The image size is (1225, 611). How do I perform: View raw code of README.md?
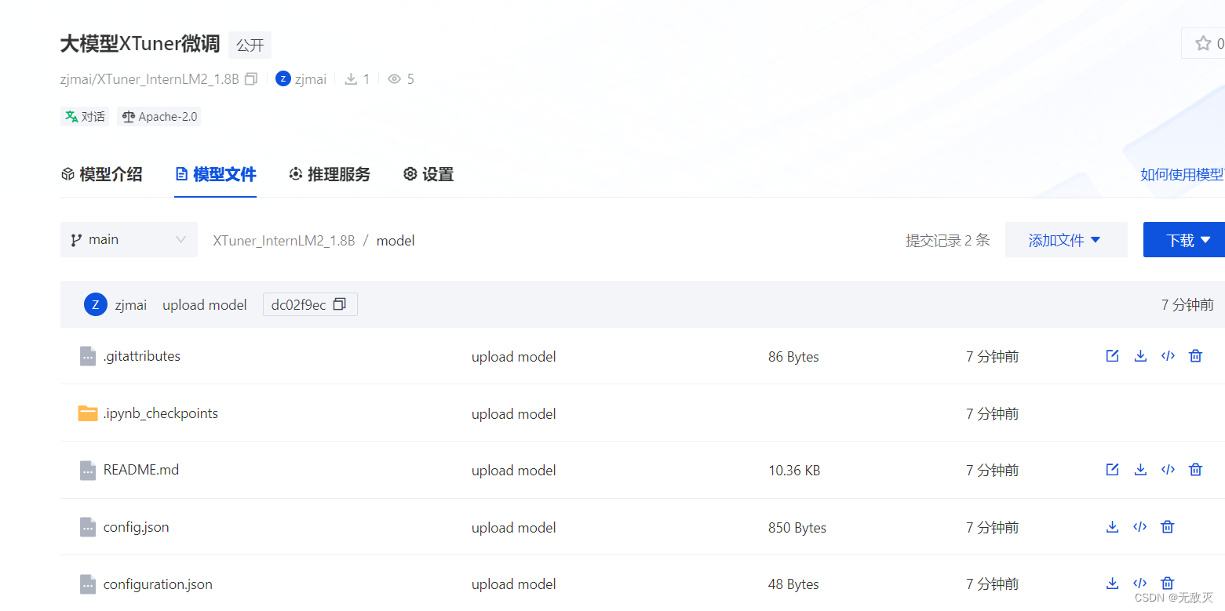[1168, 470]
